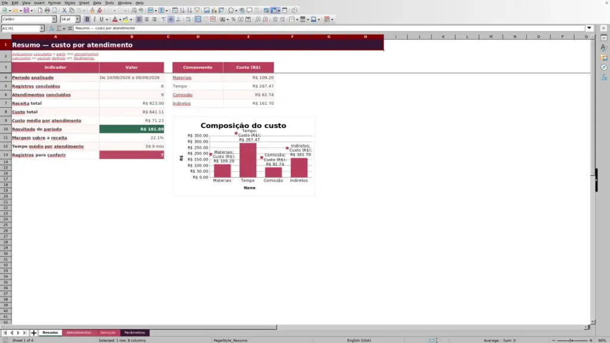Screen dimensions: 610x343
Task: Open the Data menu
Action: pyautogui.click(x=97, y=3)
